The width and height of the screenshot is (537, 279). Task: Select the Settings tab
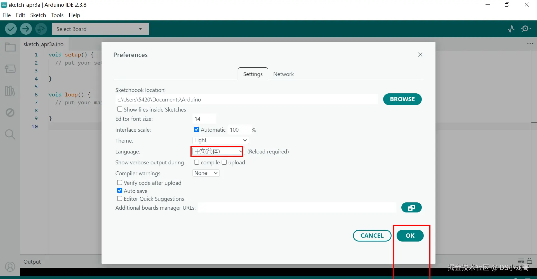(x=253, y=74)
